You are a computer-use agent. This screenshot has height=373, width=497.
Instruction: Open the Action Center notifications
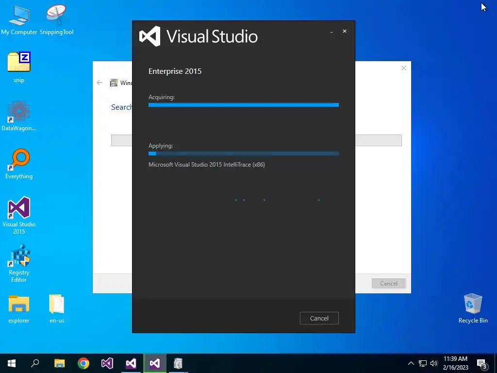pos(482,364)
